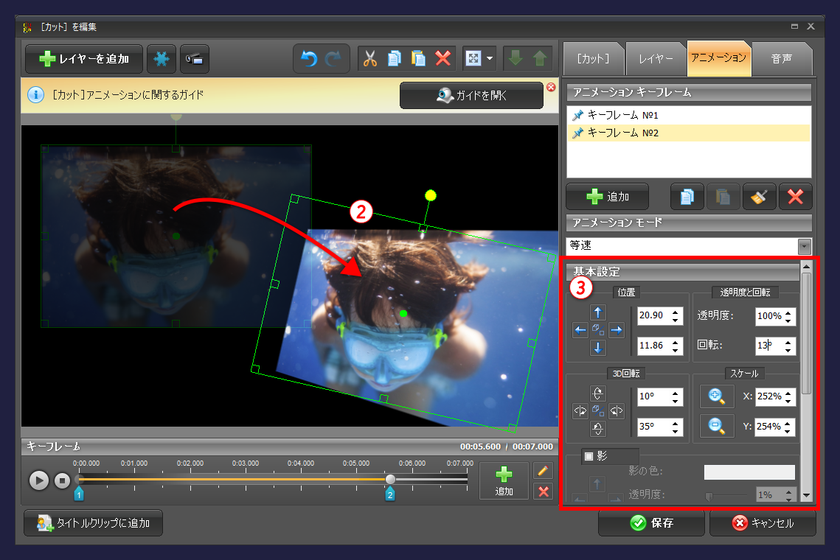Duplicate the keyframe using the copy icon
The width and height of the screenshot is (840, 560).
tap(687, 196)
